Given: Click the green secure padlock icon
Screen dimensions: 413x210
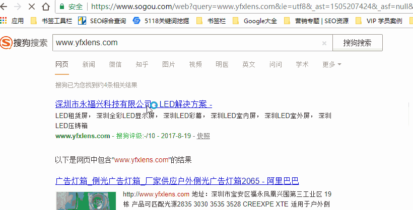Looking at the screenshot, I should [62, 7].
